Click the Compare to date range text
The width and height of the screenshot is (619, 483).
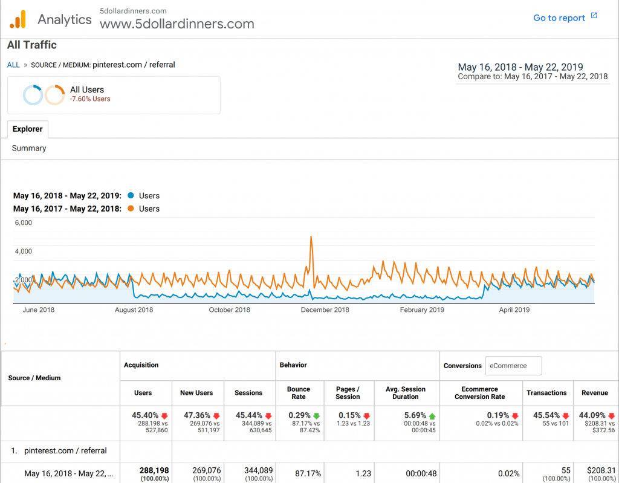click(x=533, y=76)
